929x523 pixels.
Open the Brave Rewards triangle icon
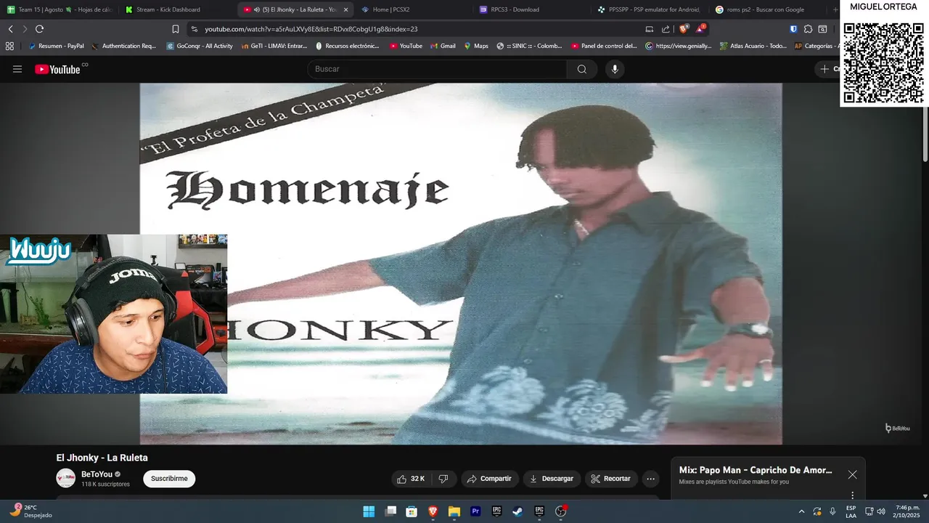(700, 29)
